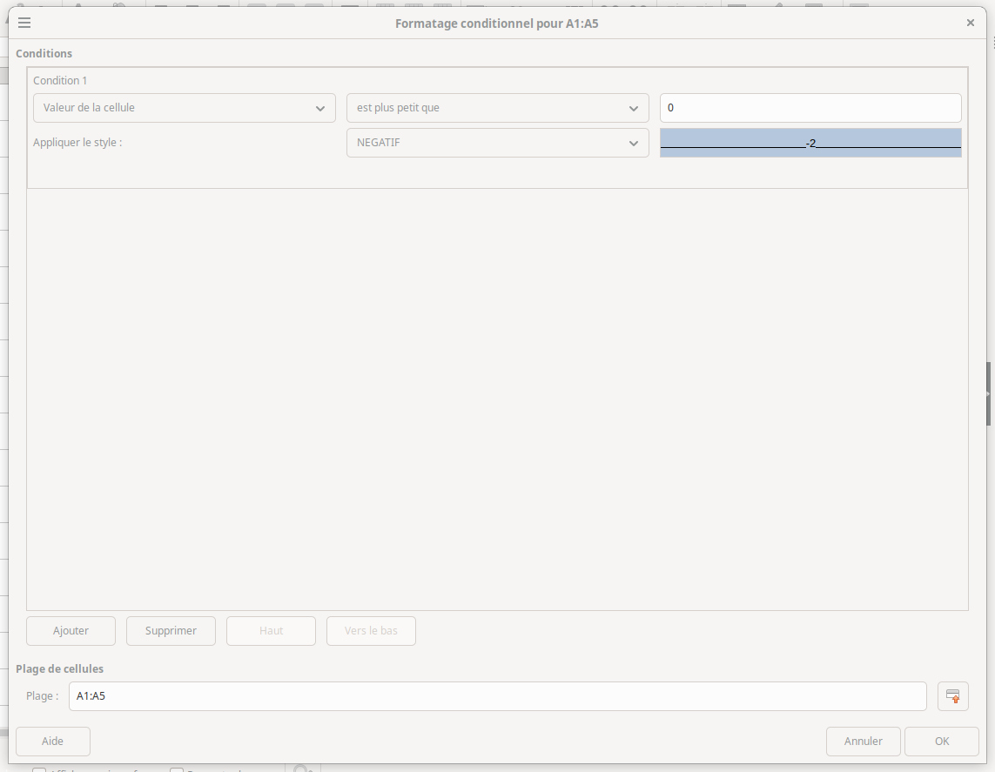995x772 pixels.
Task: Open the NEGATIF style dropdown
Action: [497, 143]
